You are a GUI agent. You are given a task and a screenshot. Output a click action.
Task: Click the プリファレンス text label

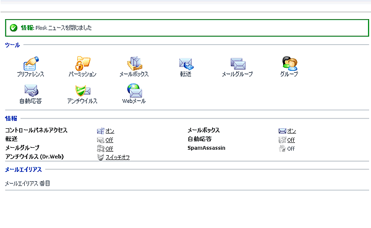[x=30, y=75]
